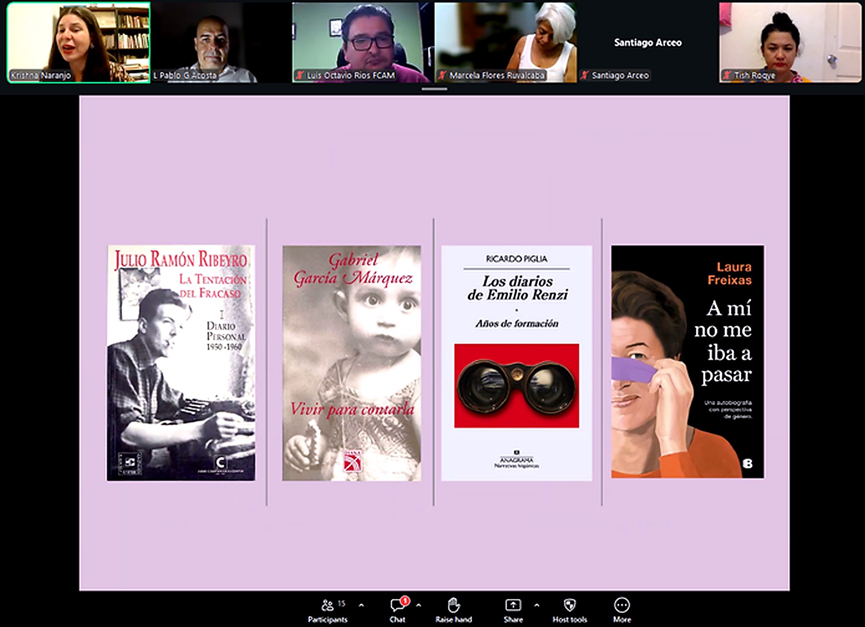
Task: Click the "L Pablo G Acosta" name label
Action: (x=185, y=75)
